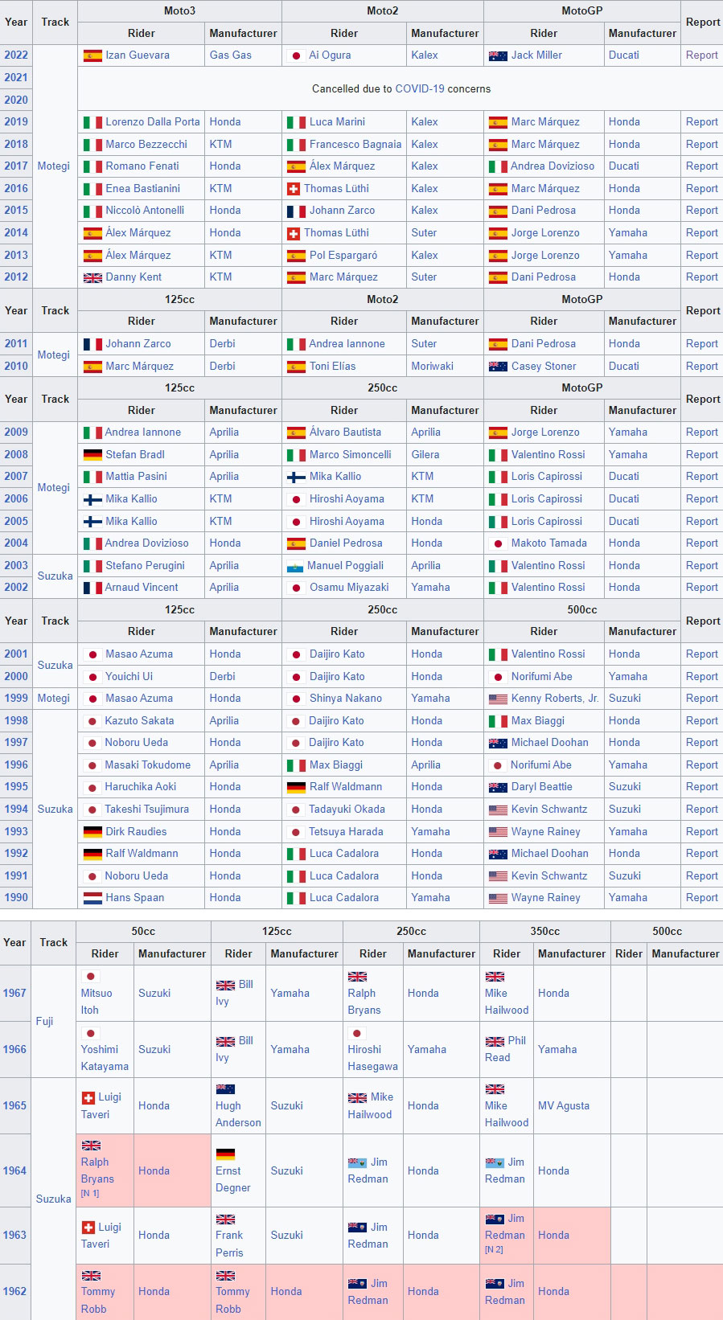Screen dimensions: 723x1320
Task: Open the Report link for 2019
Action: click(x=701, y=122)
